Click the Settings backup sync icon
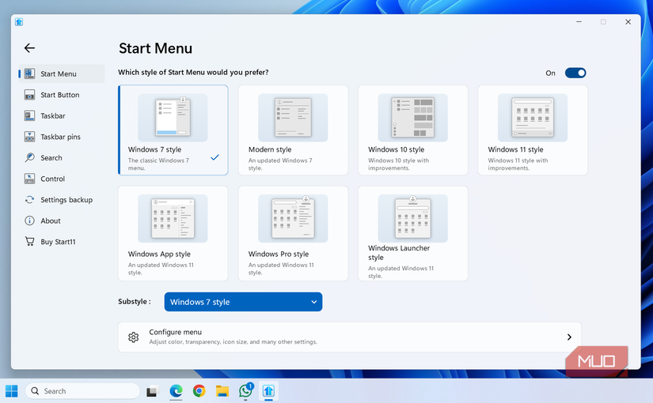This screenshot has height=403, width=653. point(29,200)
